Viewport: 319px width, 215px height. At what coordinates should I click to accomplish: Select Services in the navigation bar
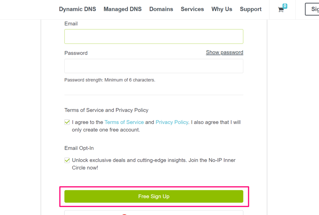pos(192,9)
